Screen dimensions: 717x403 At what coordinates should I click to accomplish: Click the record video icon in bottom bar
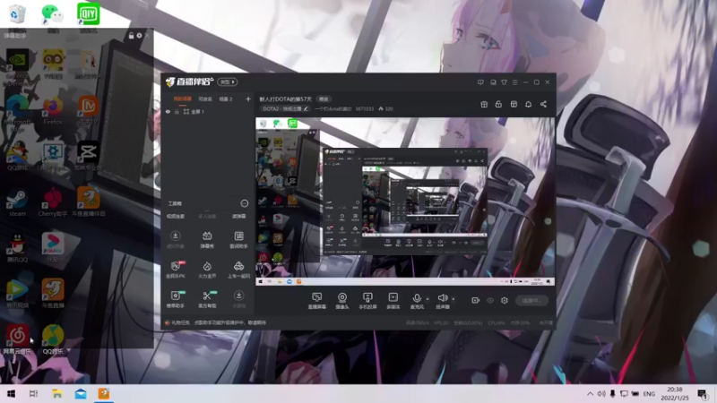point(476,300)
